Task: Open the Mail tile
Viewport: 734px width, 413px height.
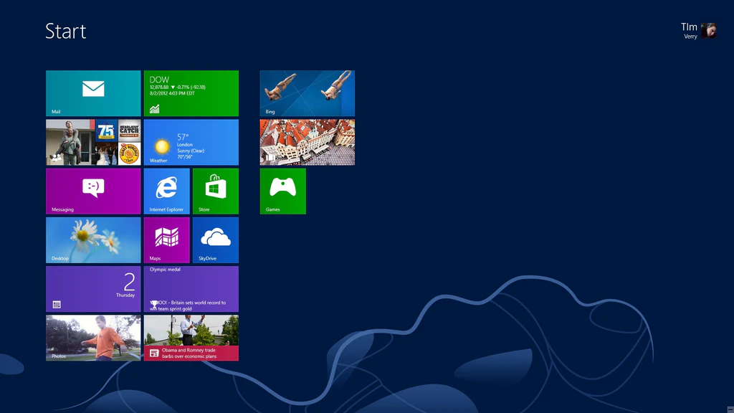Action: point(93,93)
